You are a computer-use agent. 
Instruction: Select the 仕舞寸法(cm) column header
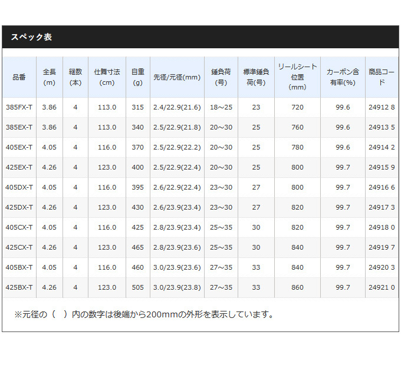(107, 77)
